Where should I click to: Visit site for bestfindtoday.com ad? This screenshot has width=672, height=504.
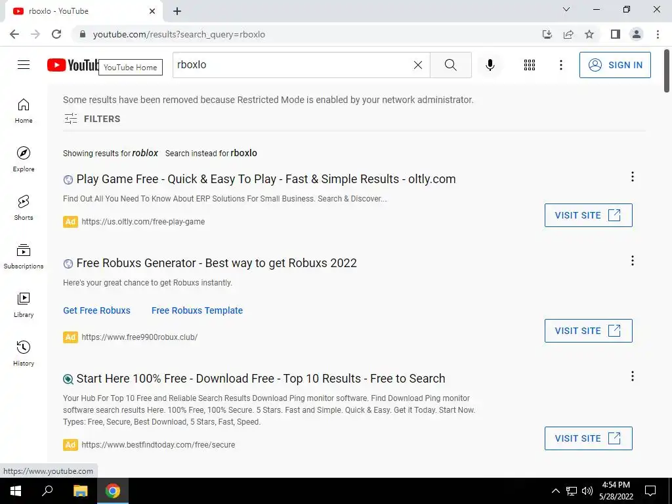(x=589, y=438)
